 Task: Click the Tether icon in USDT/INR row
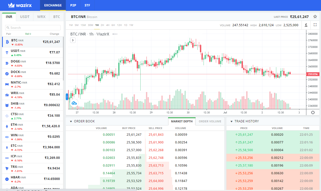pos(7,52)
